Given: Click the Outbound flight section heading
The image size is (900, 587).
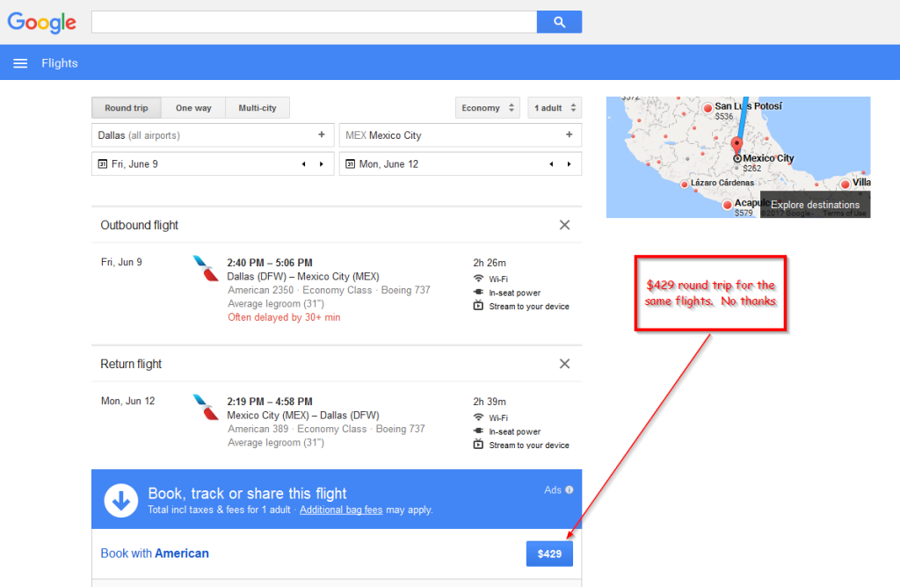Looking at the screenshot, I should pos(140,225).
